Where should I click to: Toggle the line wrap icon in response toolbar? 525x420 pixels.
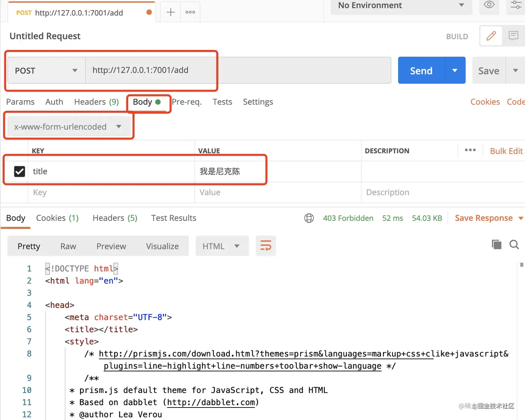point(266,246)
